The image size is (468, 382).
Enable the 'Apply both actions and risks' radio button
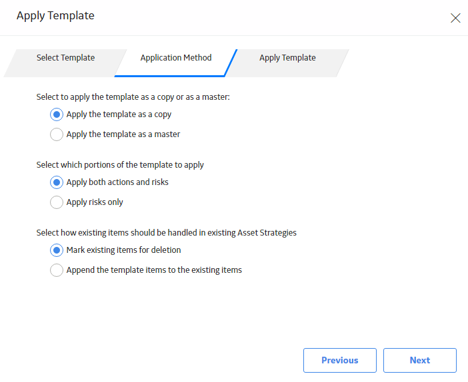(x=57, y=182)
